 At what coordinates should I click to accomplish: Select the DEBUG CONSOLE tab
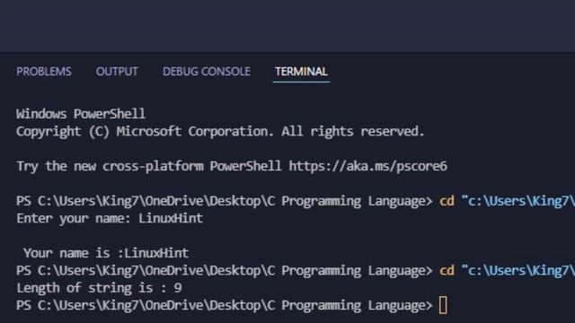[207, 72]
